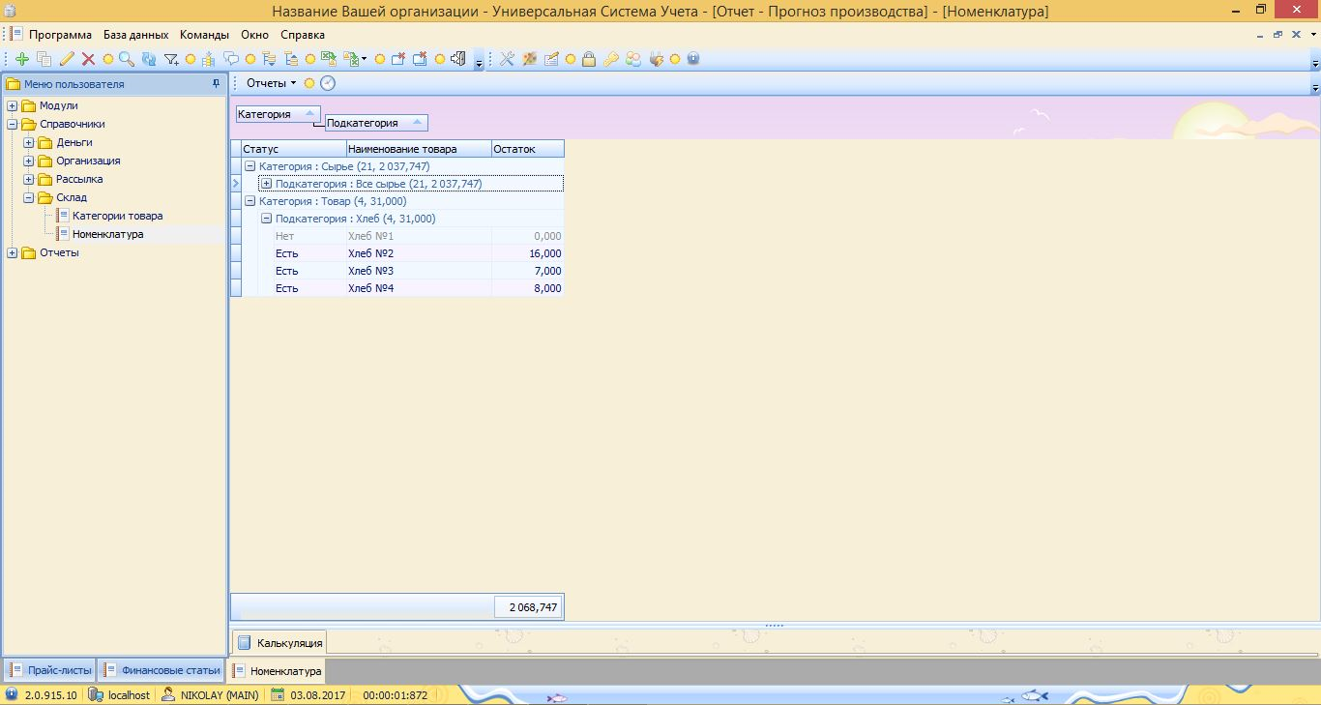Click the red X Delete icon

88,59
